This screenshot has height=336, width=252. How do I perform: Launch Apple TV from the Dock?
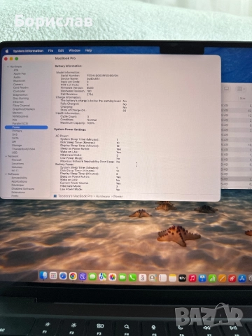(x=183, y=278)
